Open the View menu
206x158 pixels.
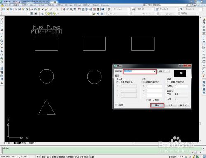25,5
